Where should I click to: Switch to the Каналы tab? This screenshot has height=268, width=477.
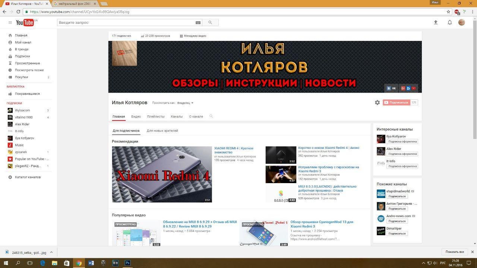(177, 117)
